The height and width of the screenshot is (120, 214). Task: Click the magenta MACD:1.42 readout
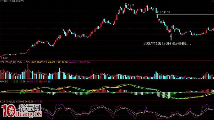click(x=33, y=81)
